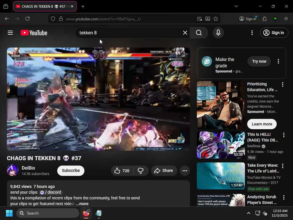Open 'This Is HELL! (RAGE)' video thumbnail
The image size is (293, 220).
(221, 145)
